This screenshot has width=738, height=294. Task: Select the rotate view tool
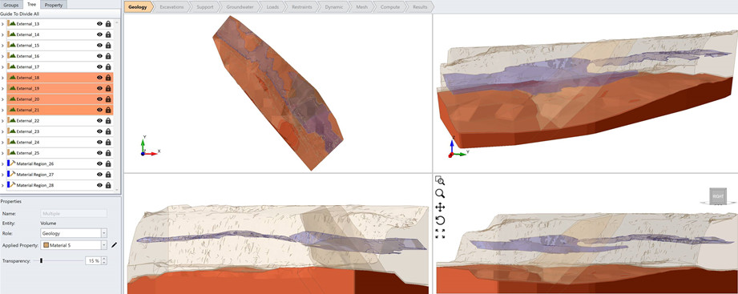pyautogui.click(x=440, y=220)
